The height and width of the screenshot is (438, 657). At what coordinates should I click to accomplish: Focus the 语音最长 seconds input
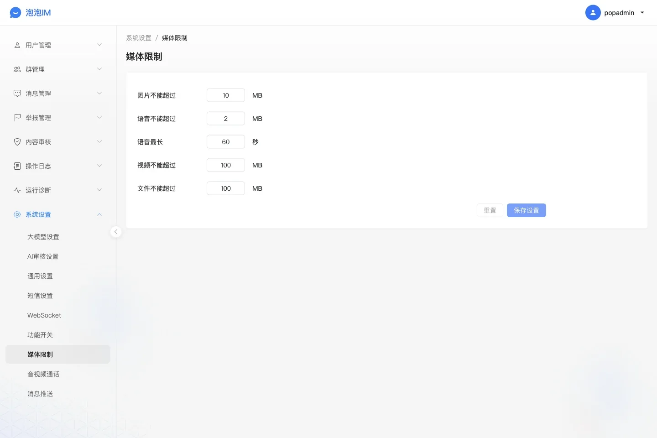[x=226, y=142]
